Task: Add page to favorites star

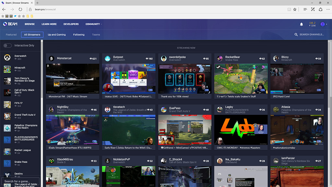Action: [x=295, y=9]
